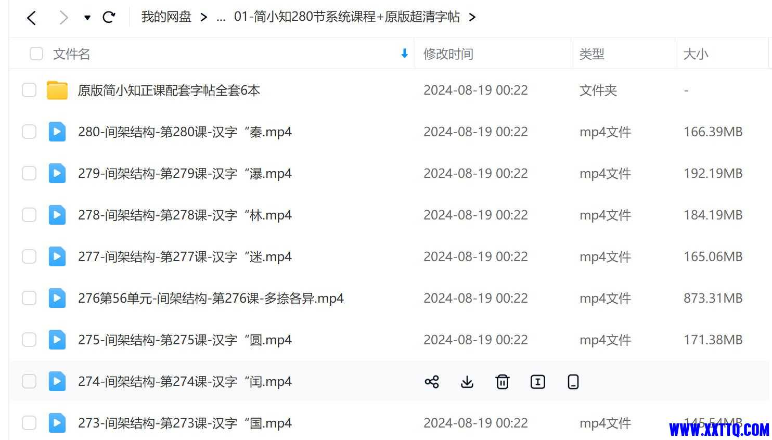
Task: Click size value 166.39MB
Action: 713,132
